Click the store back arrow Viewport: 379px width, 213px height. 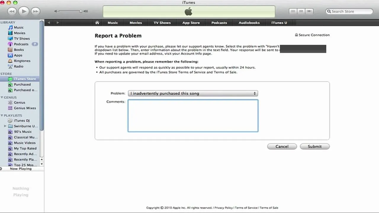[x=49, y=22]
